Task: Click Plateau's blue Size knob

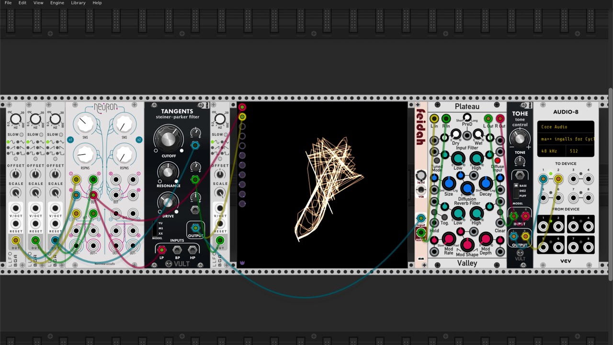Action: (x=449, y=183)
